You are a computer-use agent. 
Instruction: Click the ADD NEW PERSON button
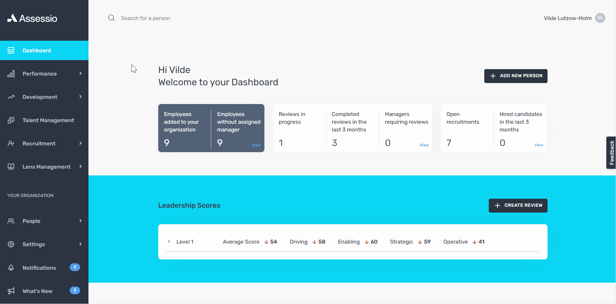coord(515,76)
